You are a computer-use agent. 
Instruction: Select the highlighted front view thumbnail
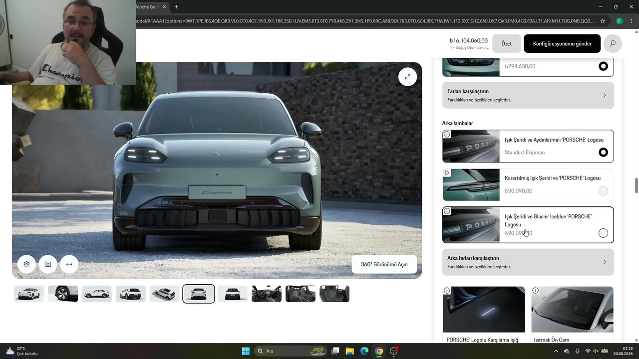pos(199,294)
